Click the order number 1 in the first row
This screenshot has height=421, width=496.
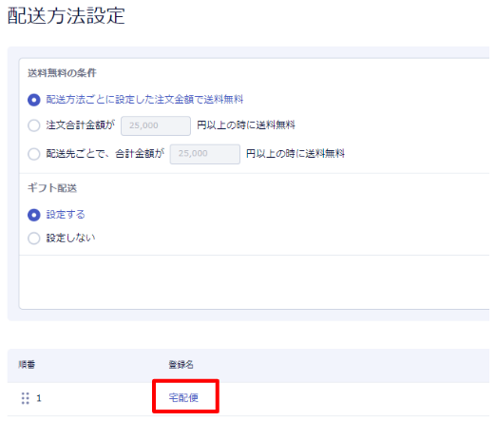[x=39, y=398]
